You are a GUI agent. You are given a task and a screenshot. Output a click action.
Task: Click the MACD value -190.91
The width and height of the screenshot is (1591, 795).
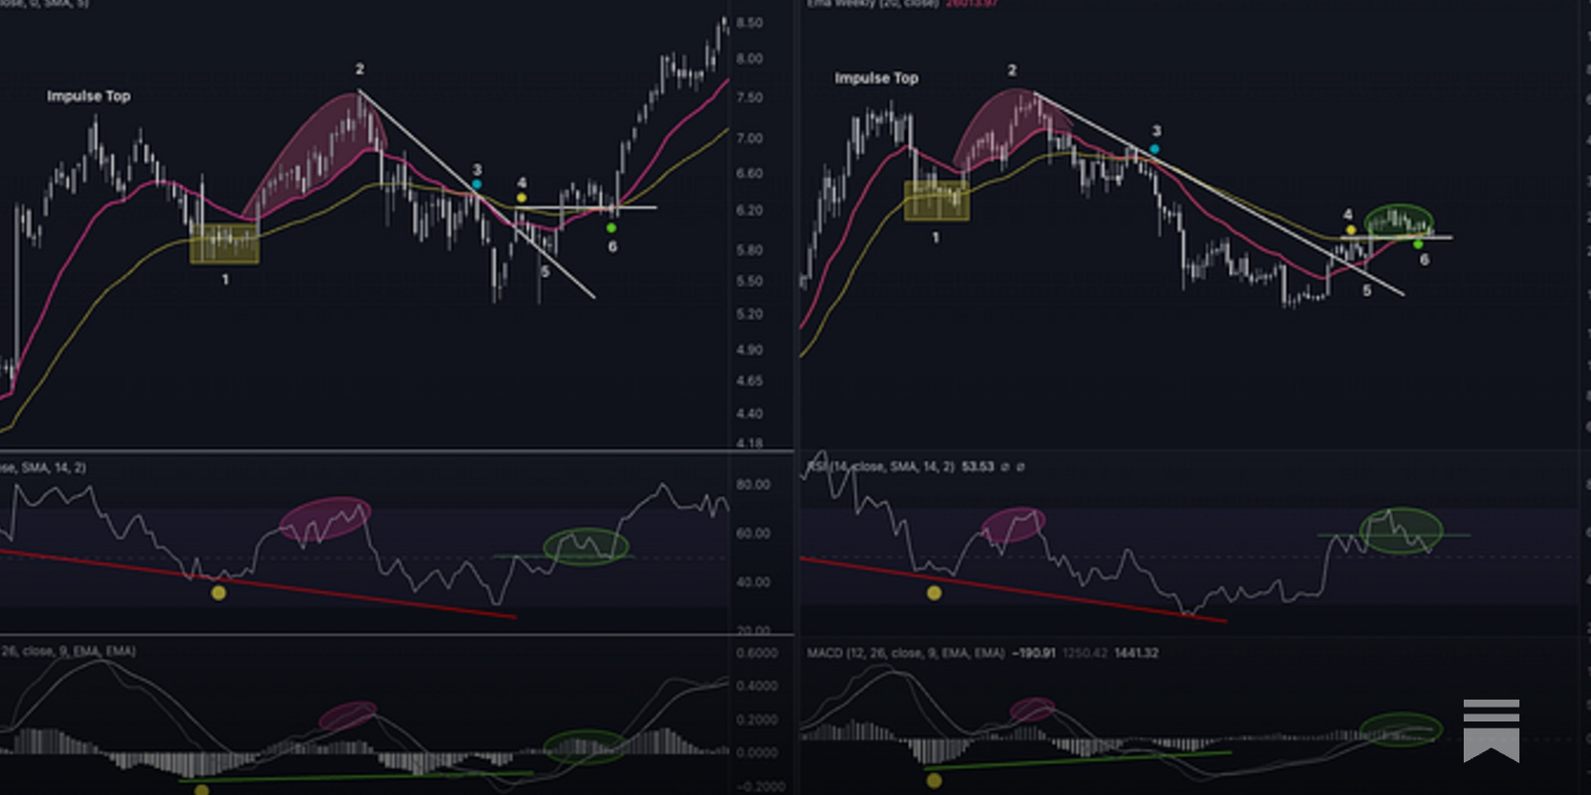[x=1033, y=653]
